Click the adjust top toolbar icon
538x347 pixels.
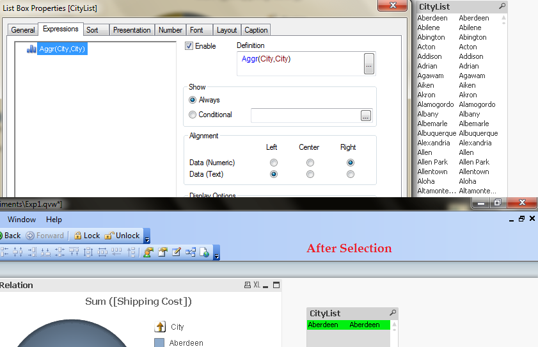[131, 252]
